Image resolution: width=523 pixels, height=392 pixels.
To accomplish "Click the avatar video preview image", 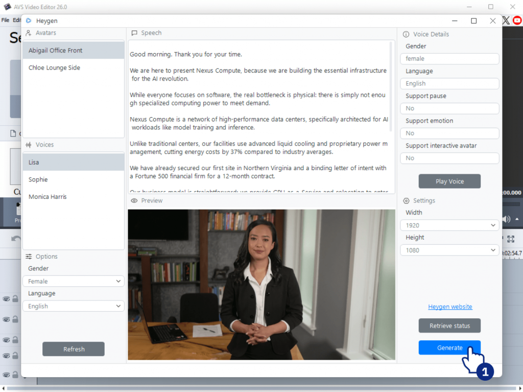I will [261, 285].
